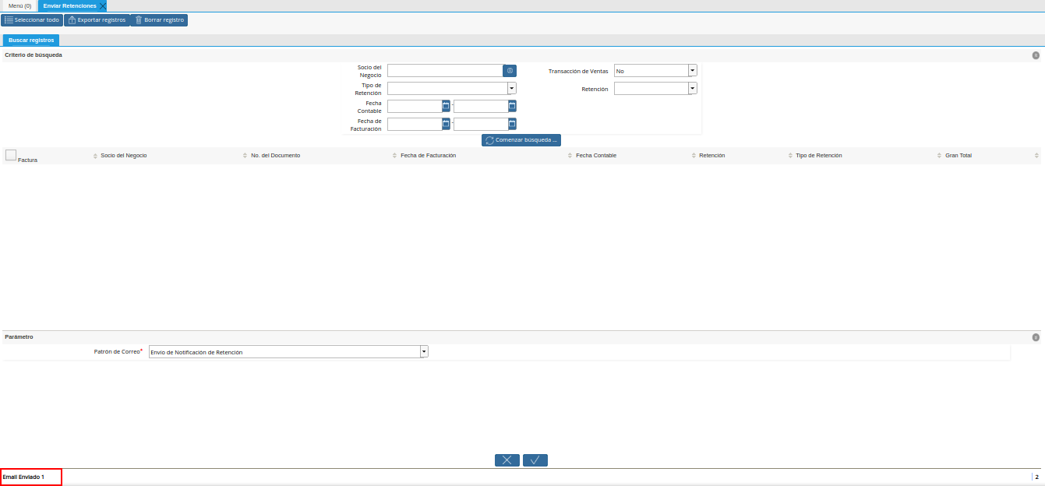Open calendar for Fecha Contable start date

click(446, 106)
